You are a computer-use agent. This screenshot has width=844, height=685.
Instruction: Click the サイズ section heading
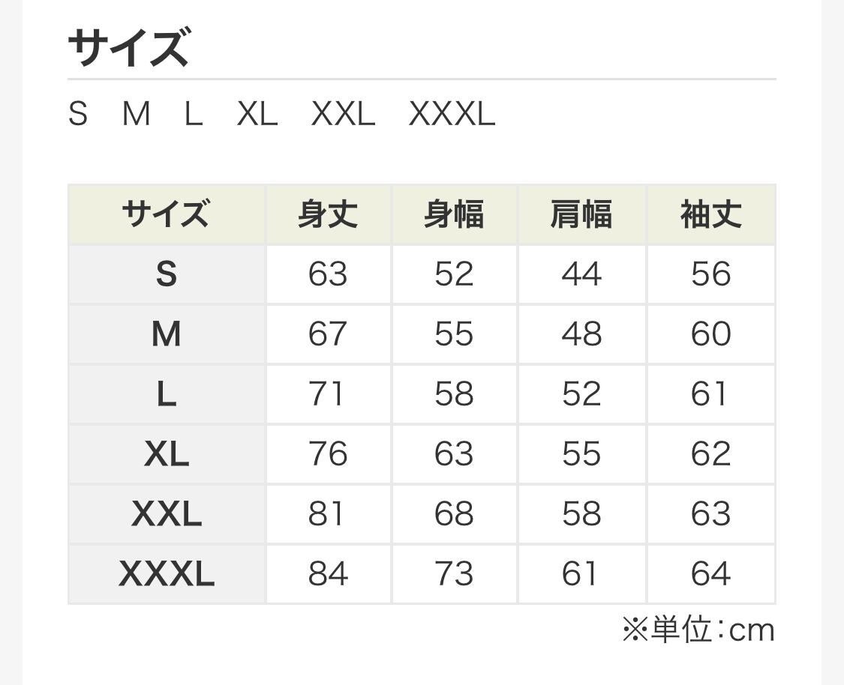(128, 48)
